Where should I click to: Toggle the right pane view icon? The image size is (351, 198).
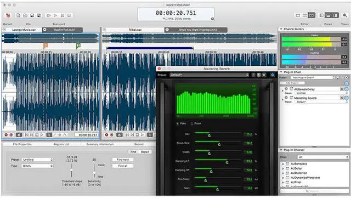coord(335,15)
